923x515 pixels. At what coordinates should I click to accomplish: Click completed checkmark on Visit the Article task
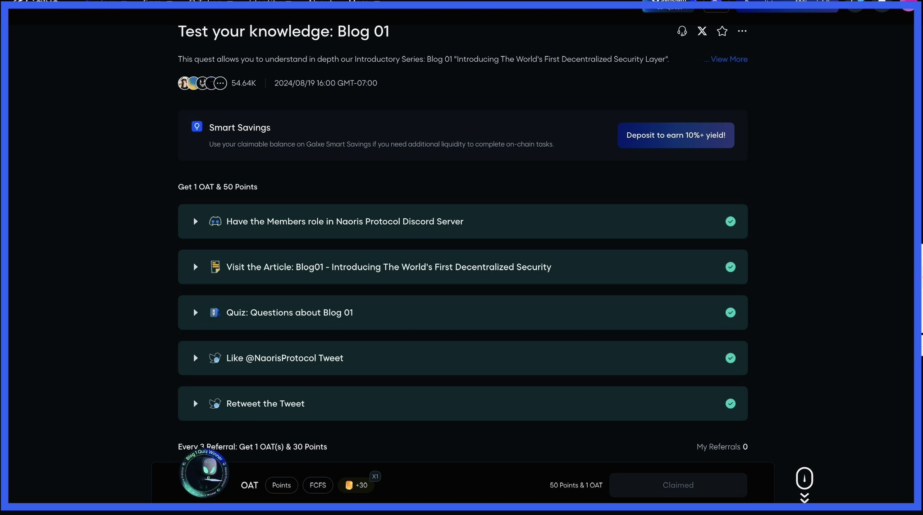click(x=731, y=267)
